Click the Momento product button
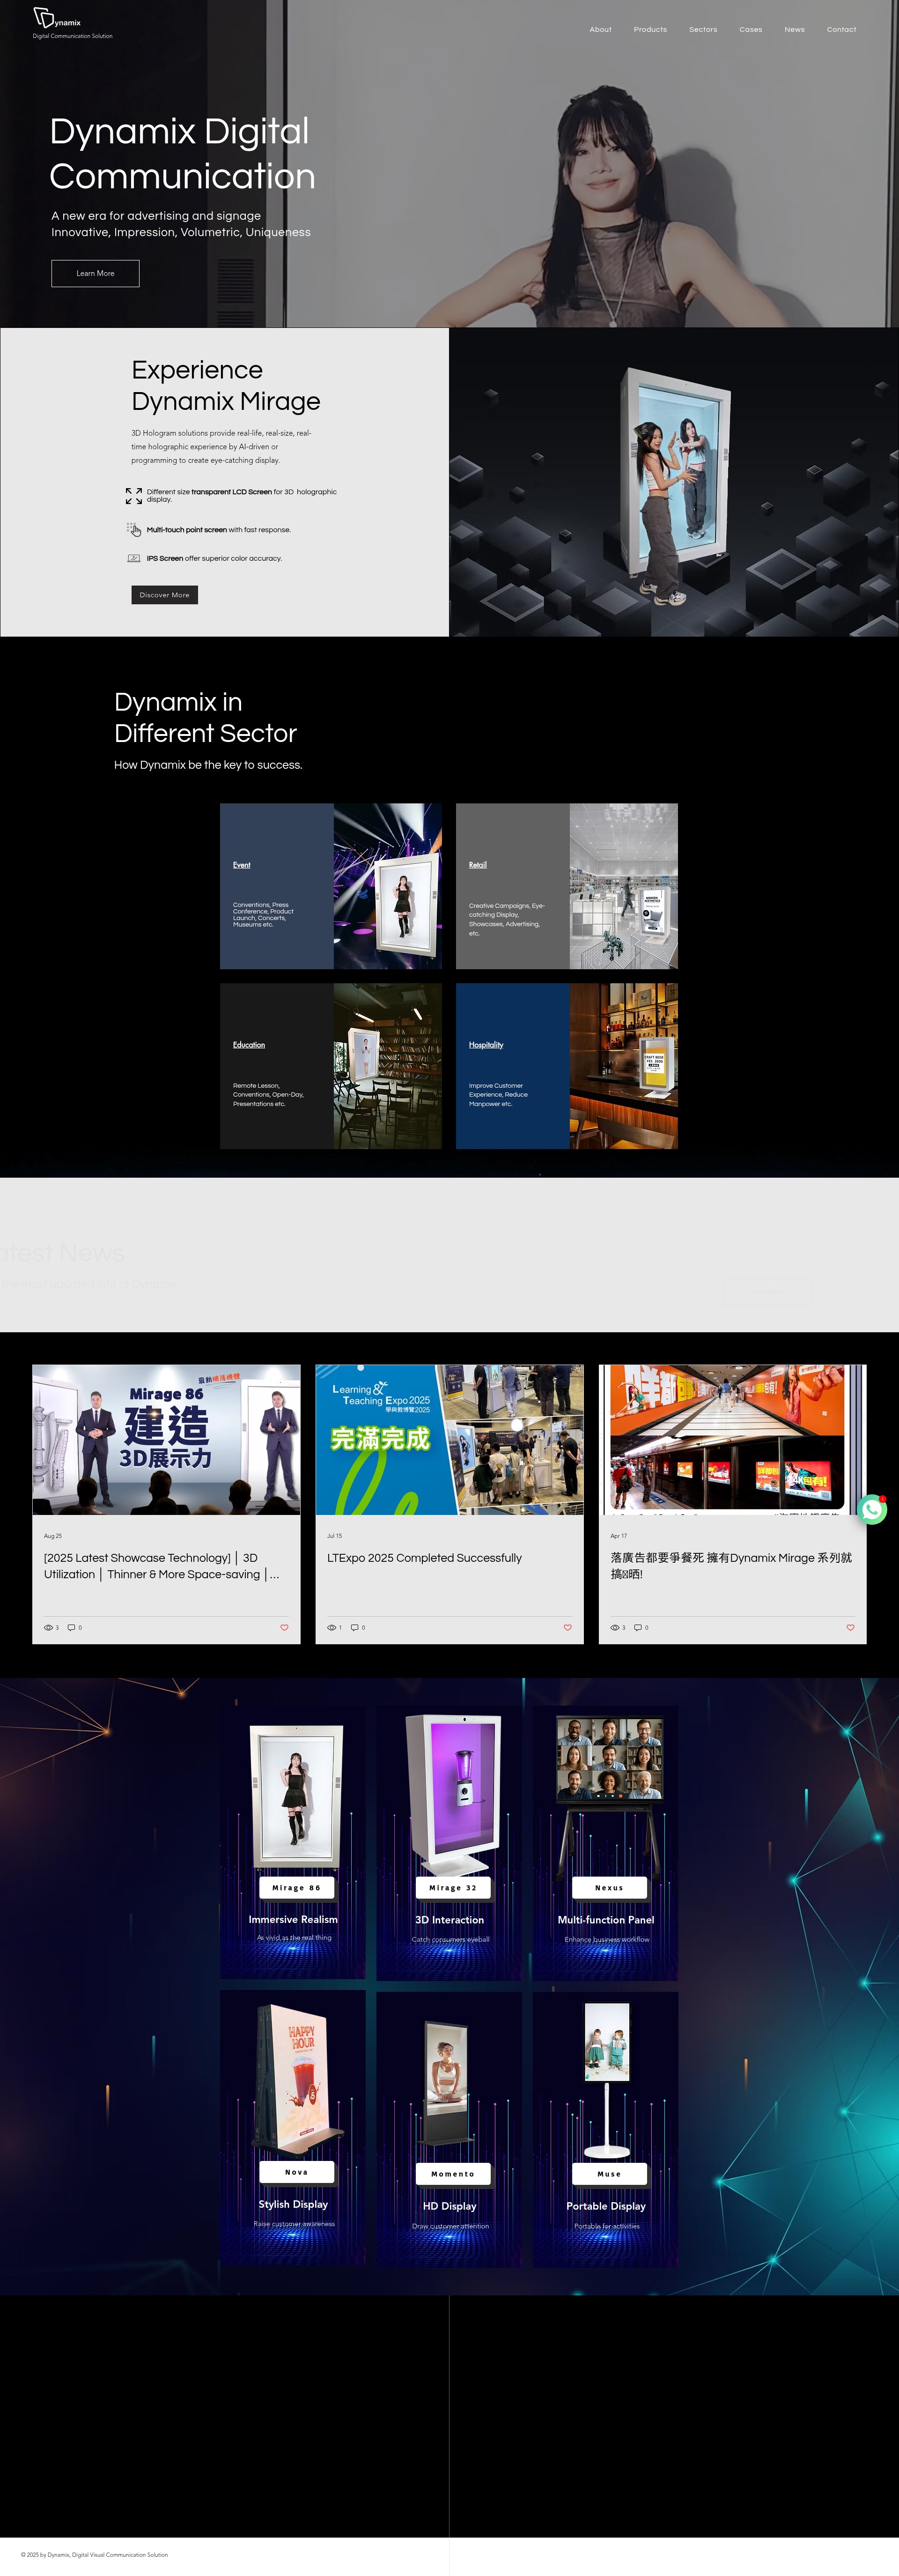This screenshot has width=899, height=2576. (452, 2173)
